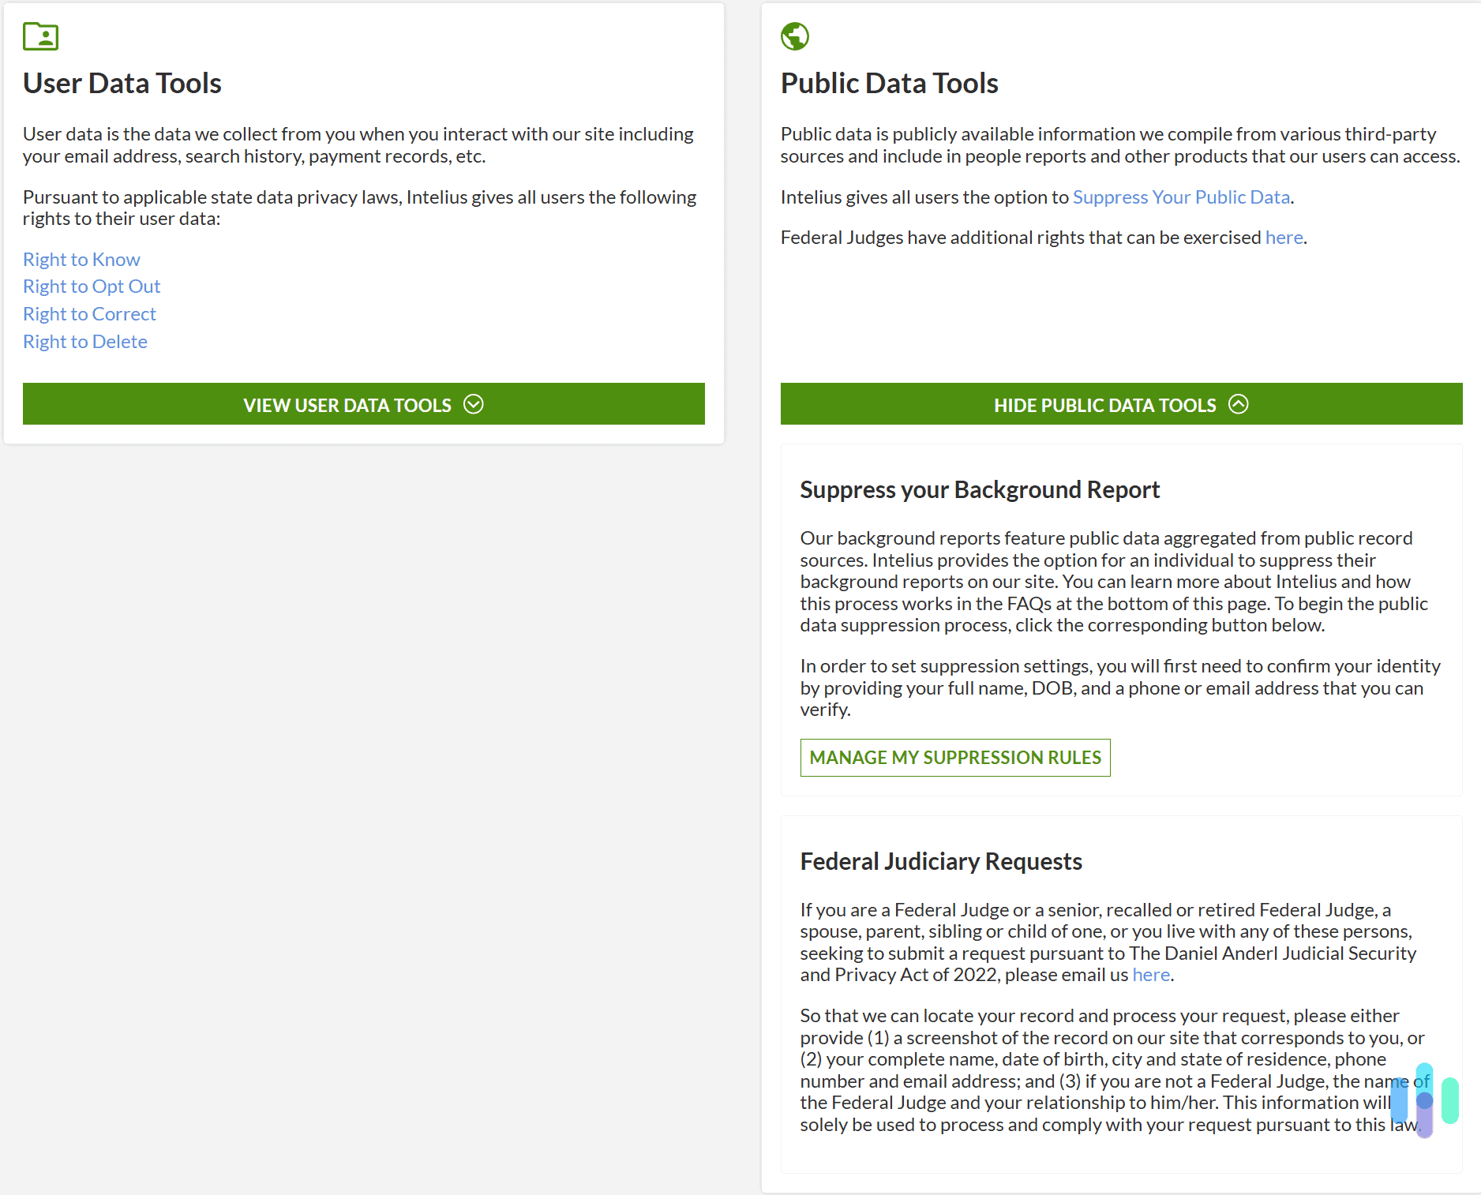Click the 'here' email link under Federal Judiciary Requests
Image resolution: width=1481 pixels, height=1195 pixels.
[x=1150, y=974]
